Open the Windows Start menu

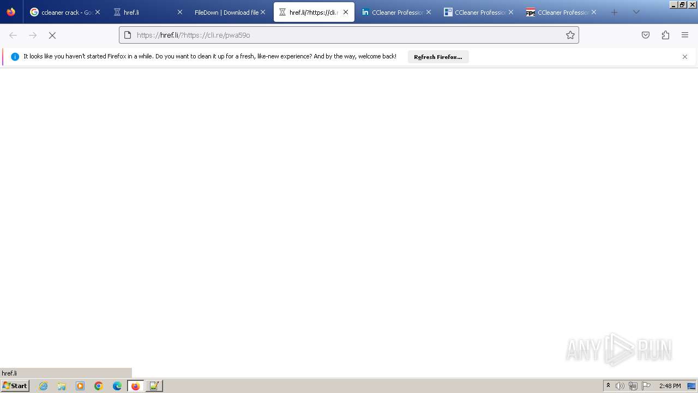(15, 385)
